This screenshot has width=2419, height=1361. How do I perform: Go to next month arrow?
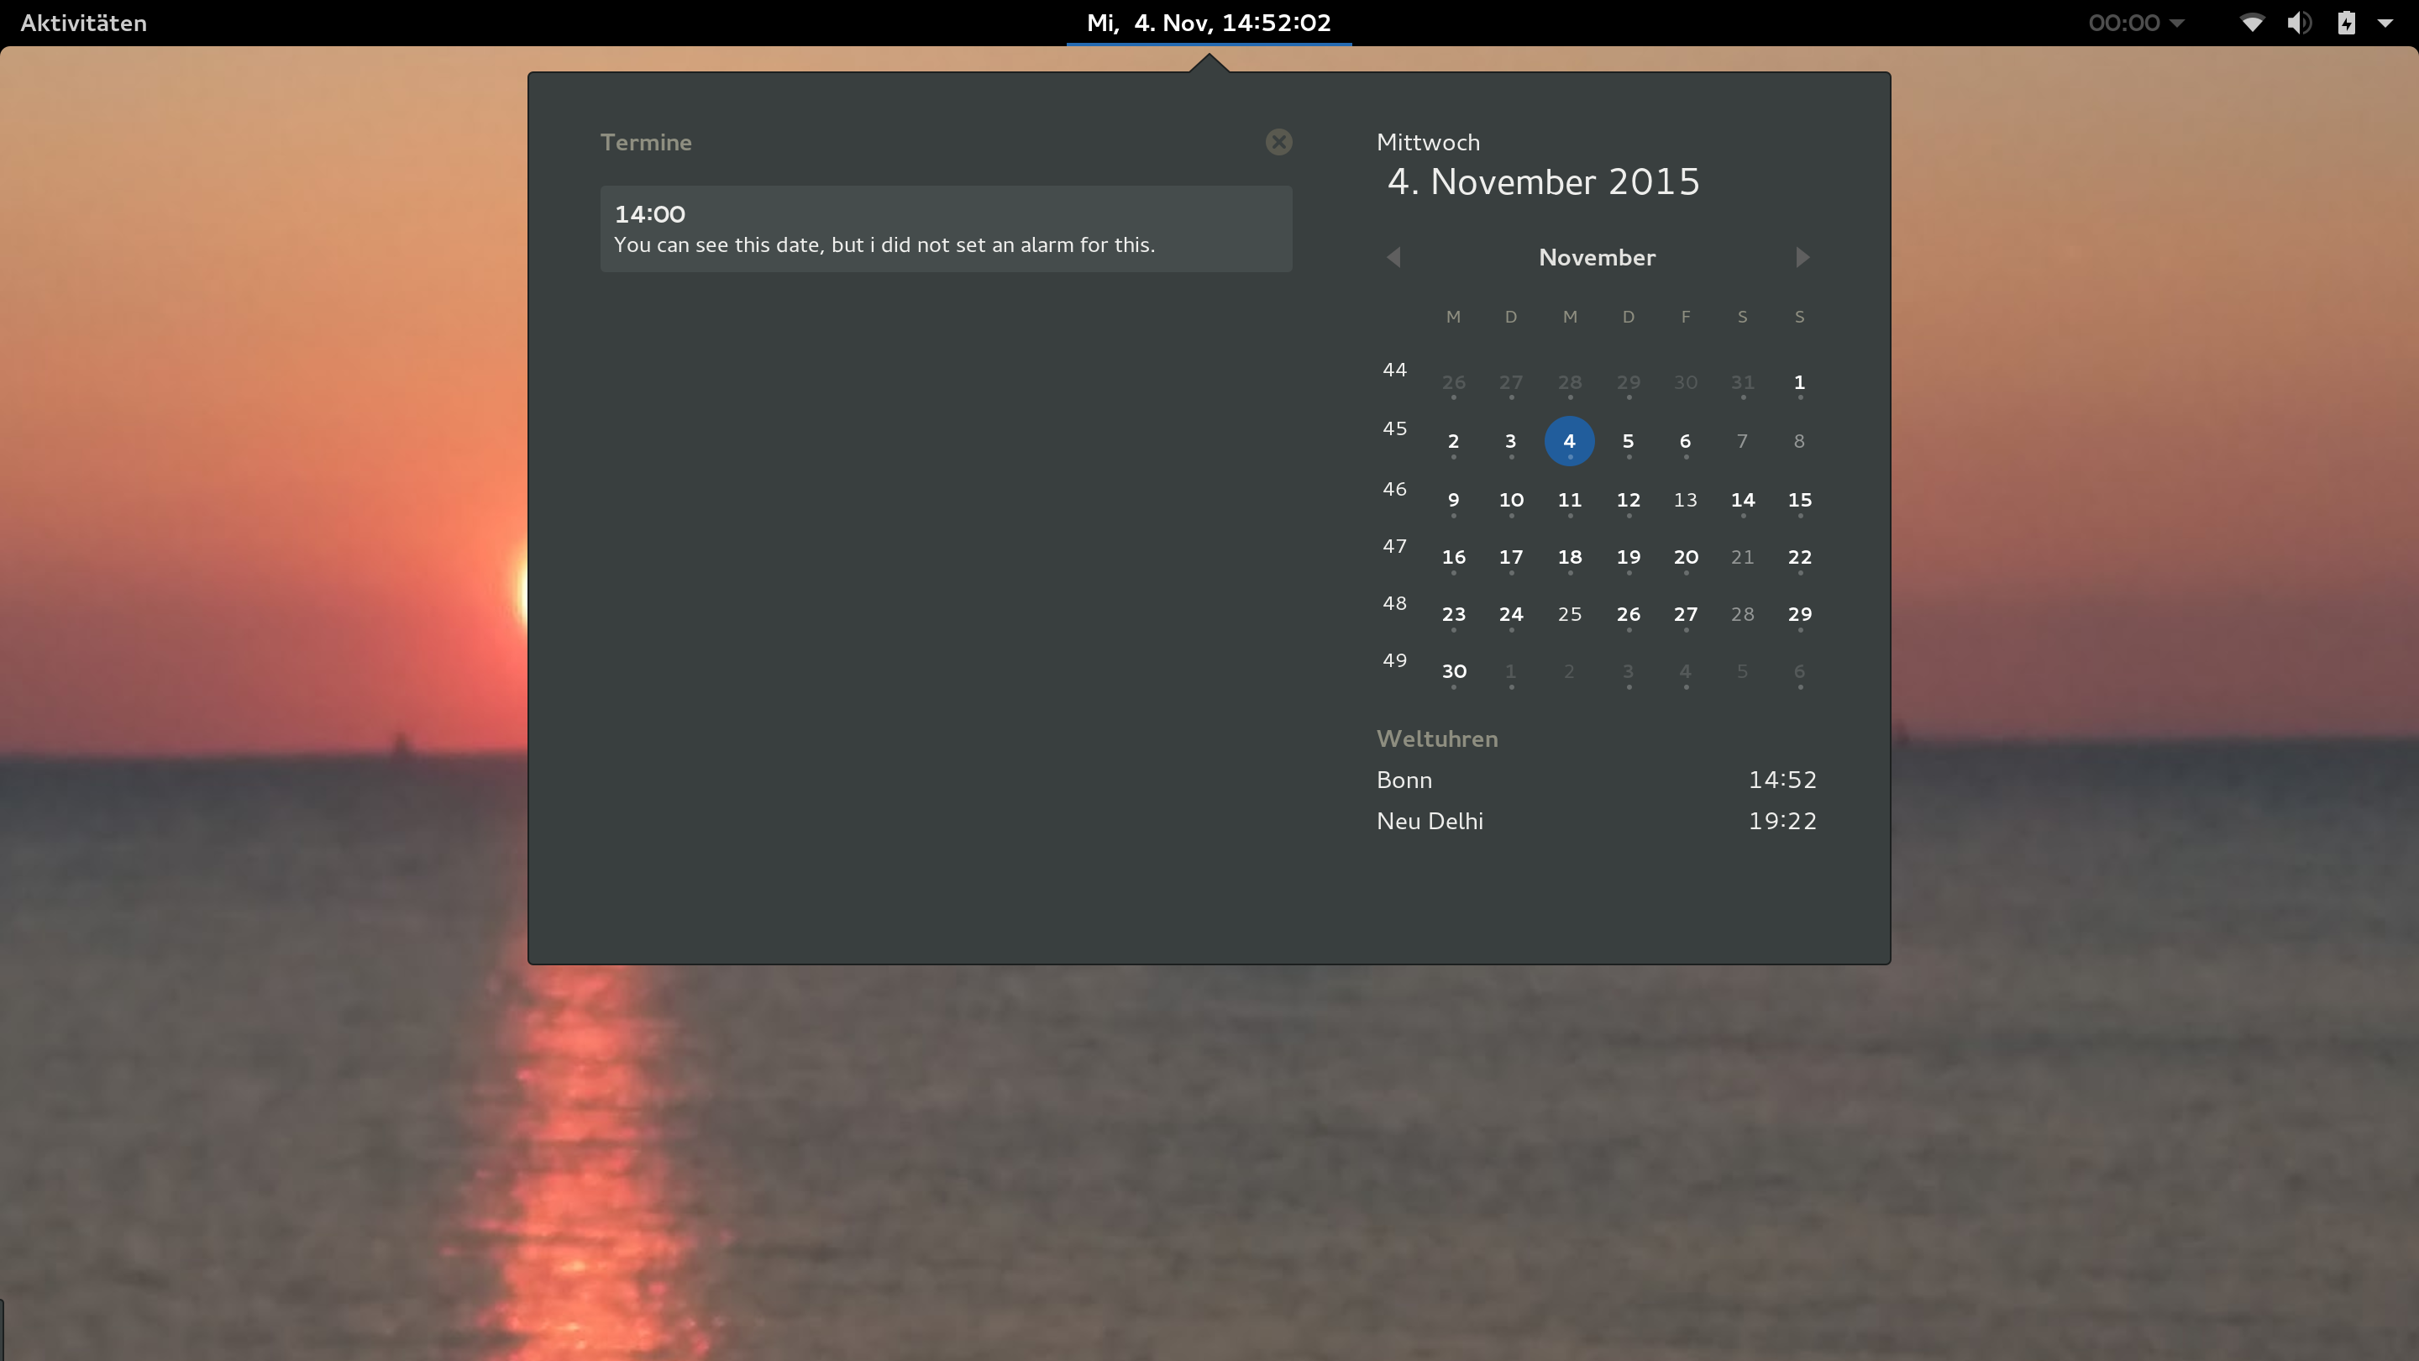pyautogui.click(x=1802, y=257)
